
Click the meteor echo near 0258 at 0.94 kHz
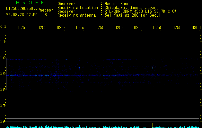coord(153,68)
